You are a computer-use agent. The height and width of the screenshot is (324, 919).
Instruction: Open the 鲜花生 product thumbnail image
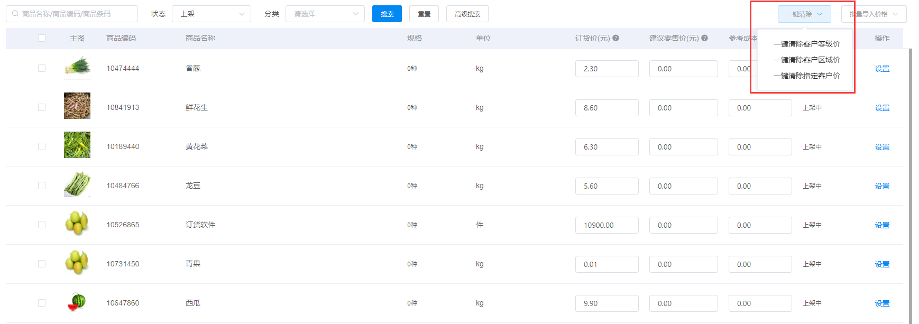point(77,106)
